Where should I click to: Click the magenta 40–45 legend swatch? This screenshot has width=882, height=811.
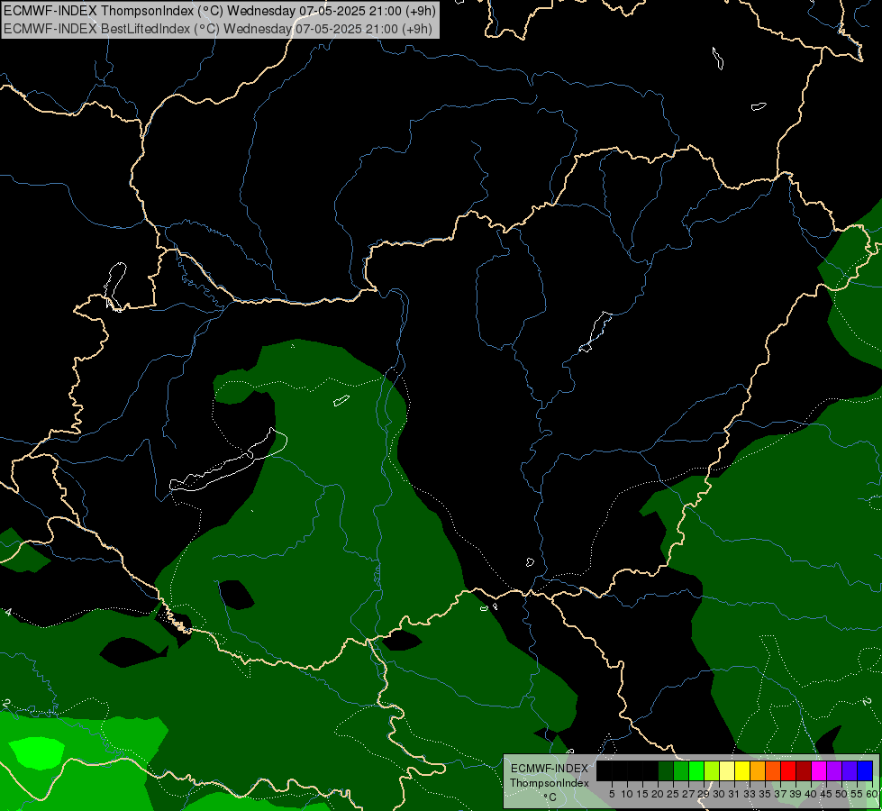pos(819,770)
